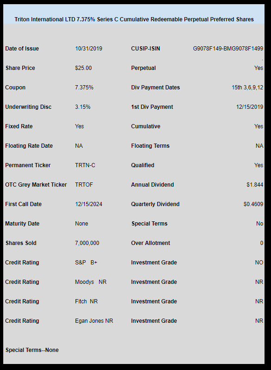Select the Egan Jones NR rating
Image resolution: width=271 pixels, height=370 pixels.
[x=94, y=321]
